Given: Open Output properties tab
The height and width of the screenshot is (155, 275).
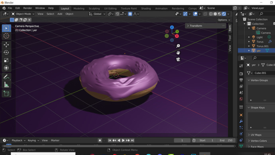Looking at the screenshot, I should [x=241, y=80].
